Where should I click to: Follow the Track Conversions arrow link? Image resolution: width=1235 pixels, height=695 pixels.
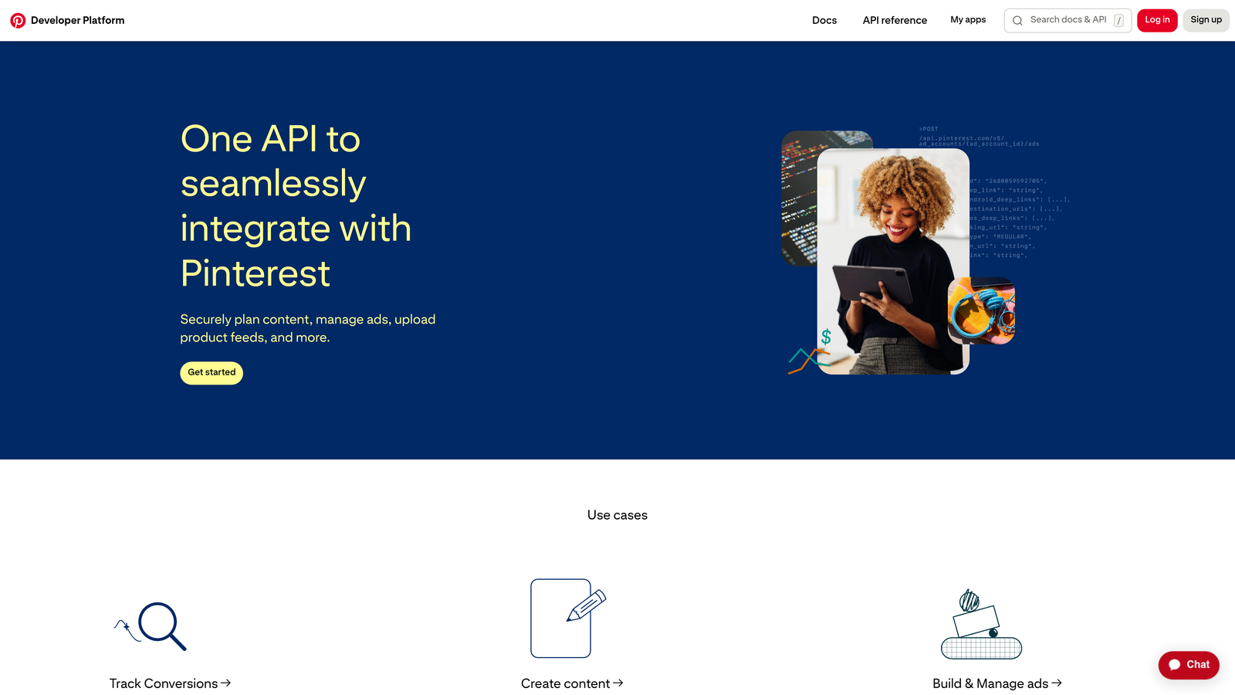click(x=170, y=683)
